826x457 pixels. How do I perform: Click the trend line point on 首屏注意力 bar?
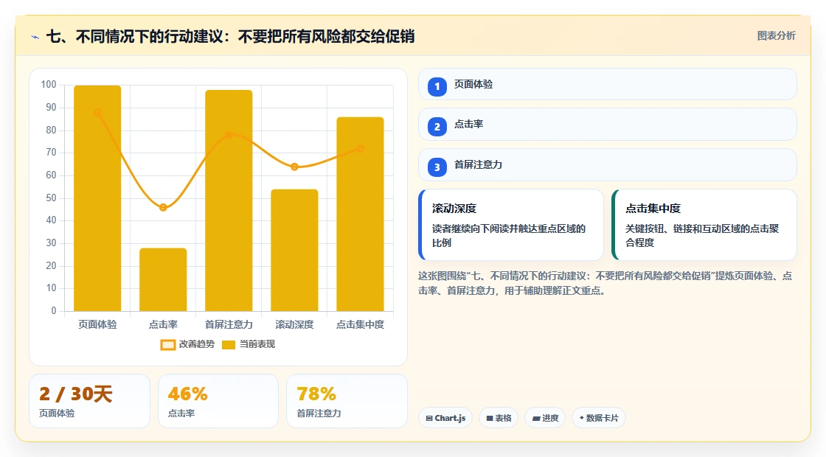pos(229,136)
